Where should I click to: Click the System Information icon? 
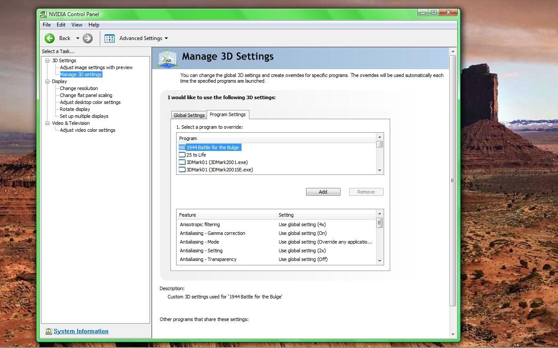pyautogui.click(x=48, y=331)
